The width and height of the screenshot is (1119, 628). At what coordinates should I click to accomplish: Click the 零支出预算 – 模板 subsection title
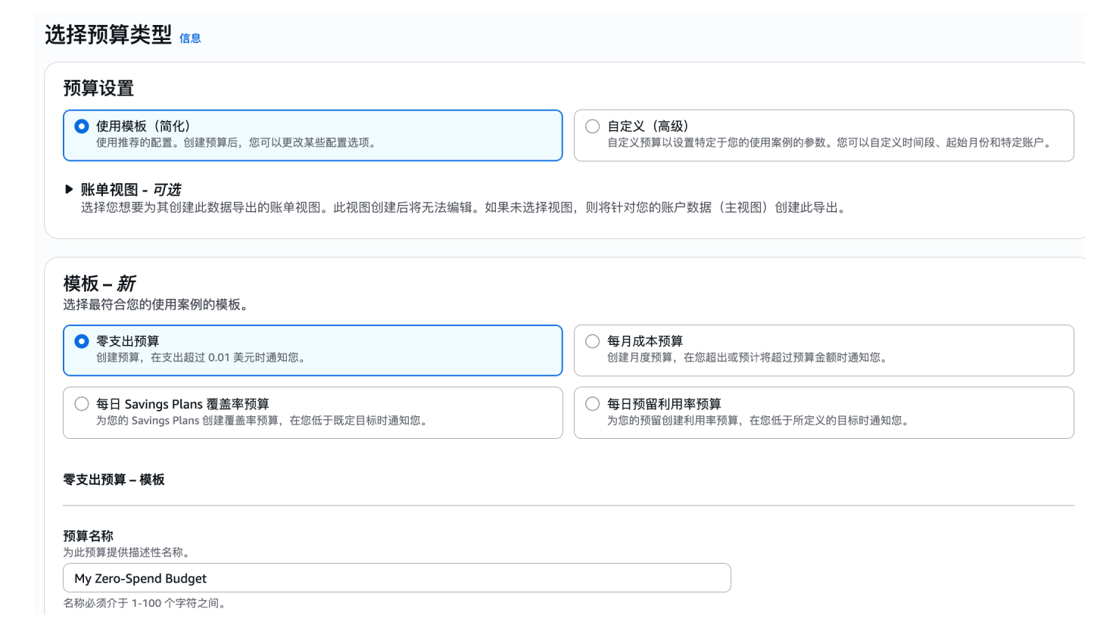tap(114, 480)
